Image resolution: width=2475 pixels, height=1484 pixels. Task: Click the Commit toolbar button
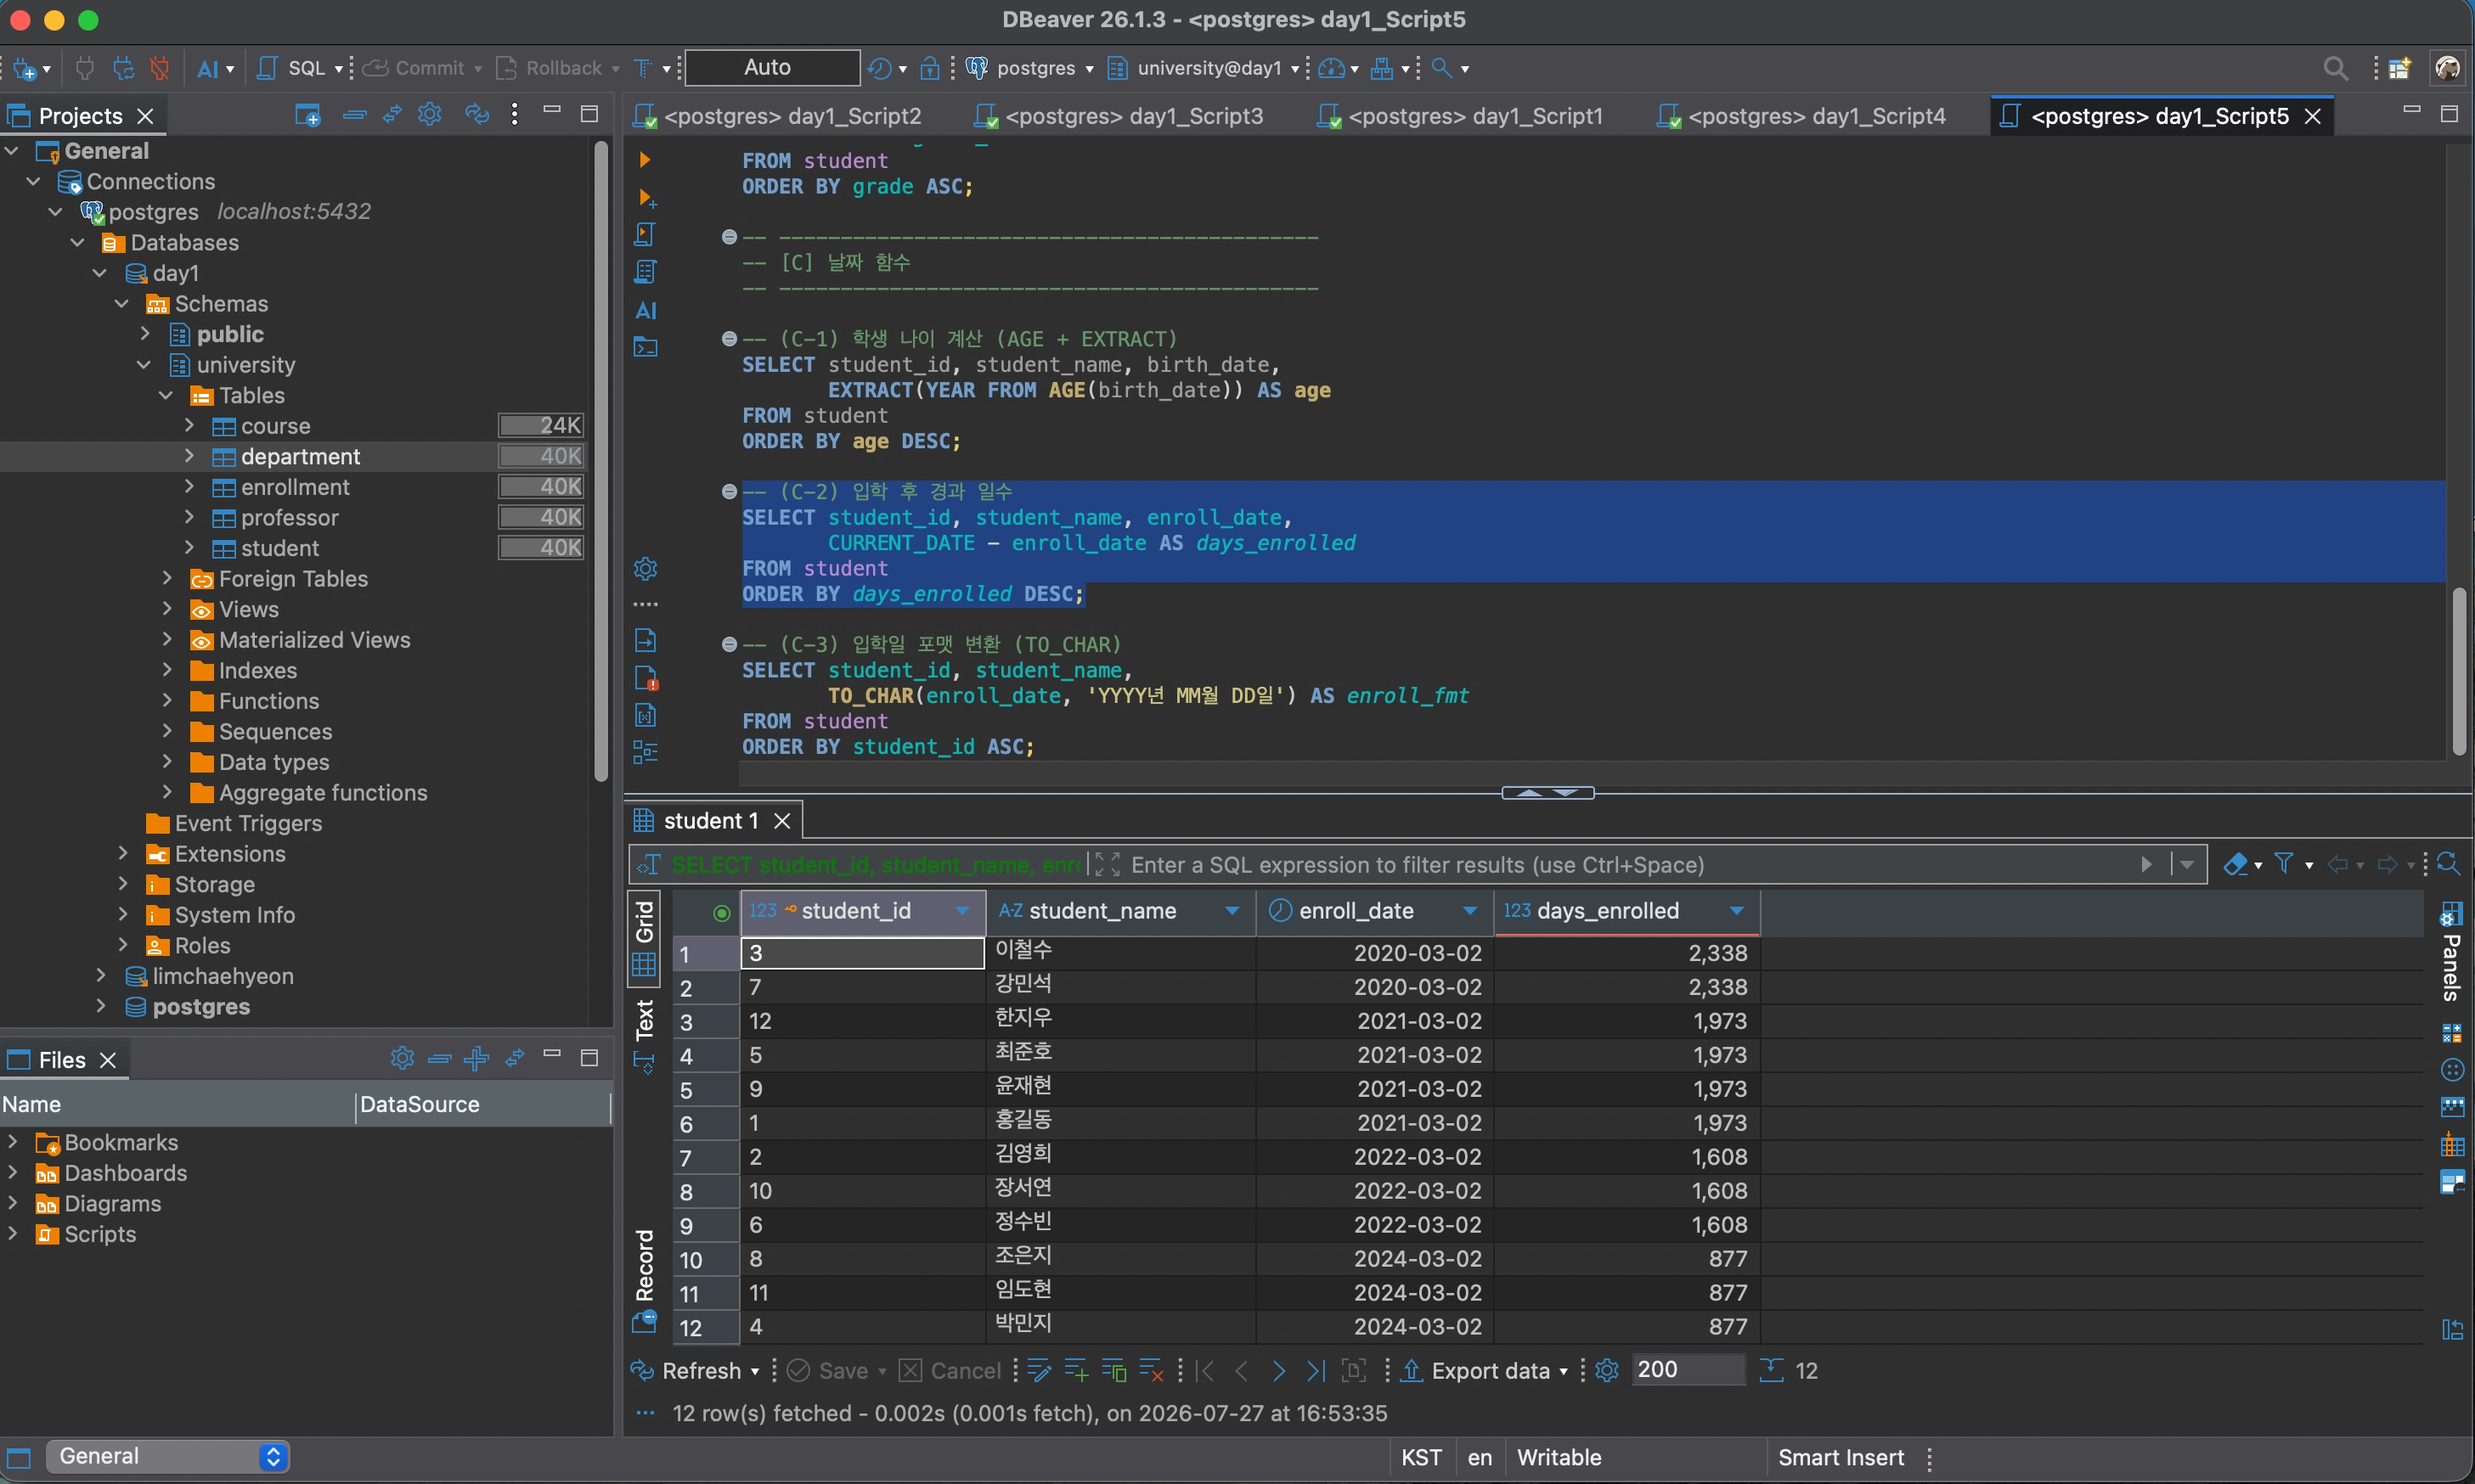(x=421, y=68)
